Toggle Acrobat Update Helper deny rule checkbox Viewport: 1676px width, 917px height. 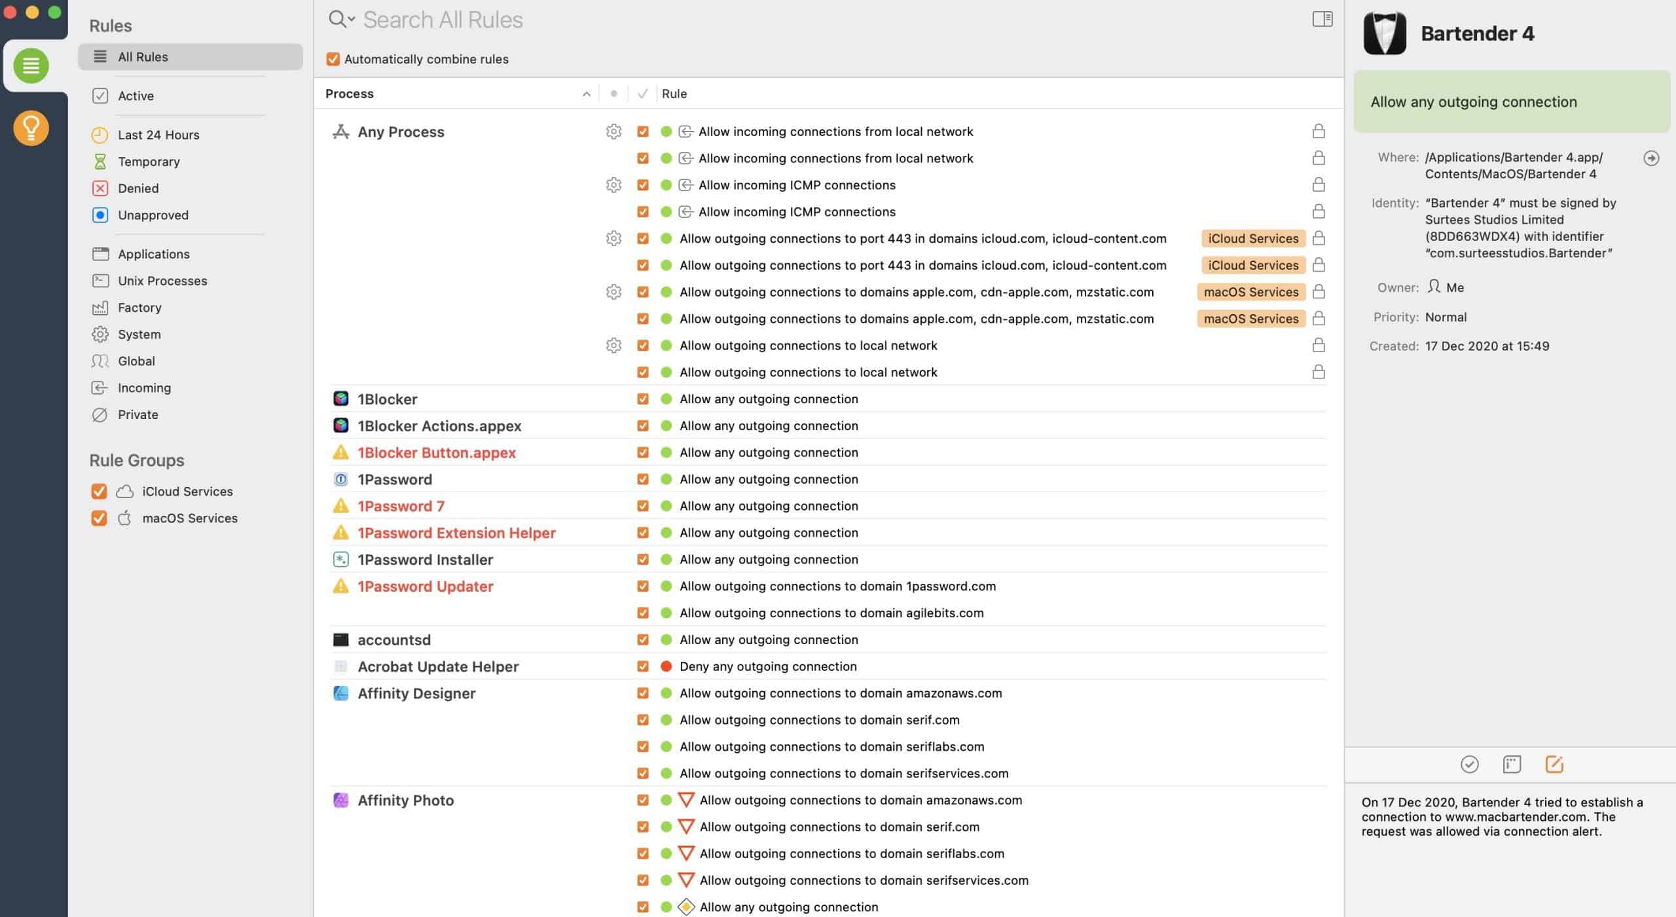642,666
